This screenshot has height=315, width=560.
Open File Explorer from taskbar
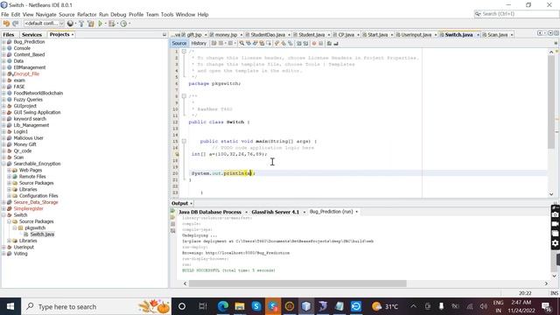(240, 306)
